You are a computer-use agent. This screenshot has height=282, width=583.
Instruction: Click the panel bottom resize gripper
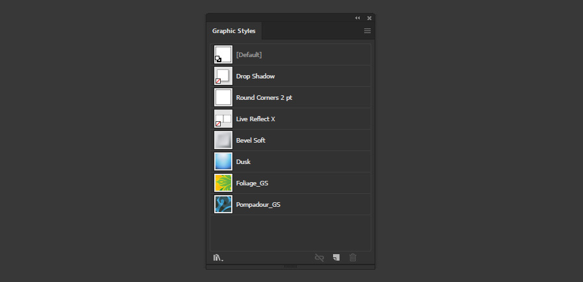tap(290, 266)
